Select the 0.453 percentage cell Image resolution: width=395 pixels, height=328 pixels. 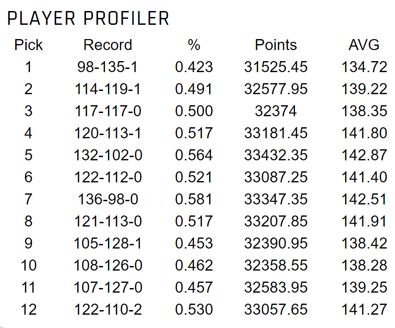click(194, 243)
